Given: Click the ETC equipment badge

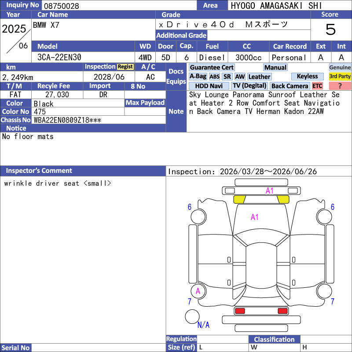Looking at the screenshot, I should point(317,86).
